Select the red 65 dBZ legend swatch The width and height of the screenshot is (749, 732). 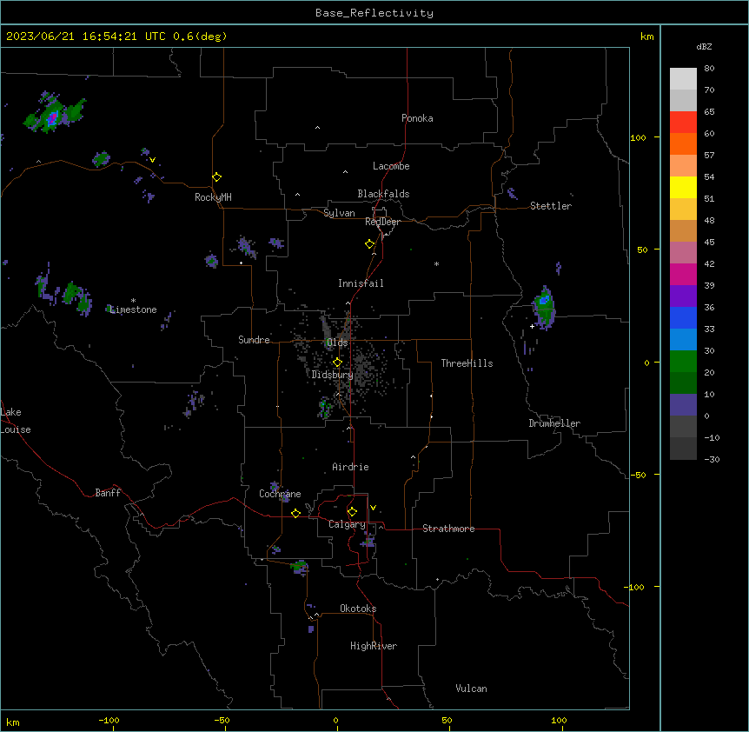pyautogui.click(x=683, y=122)
